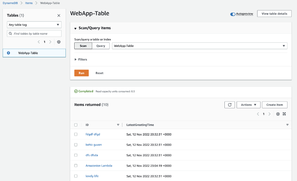The height and width of the screenshot is (181, 297).
Task: Check the box for fdgdf dfgd row
Action: 76,134
